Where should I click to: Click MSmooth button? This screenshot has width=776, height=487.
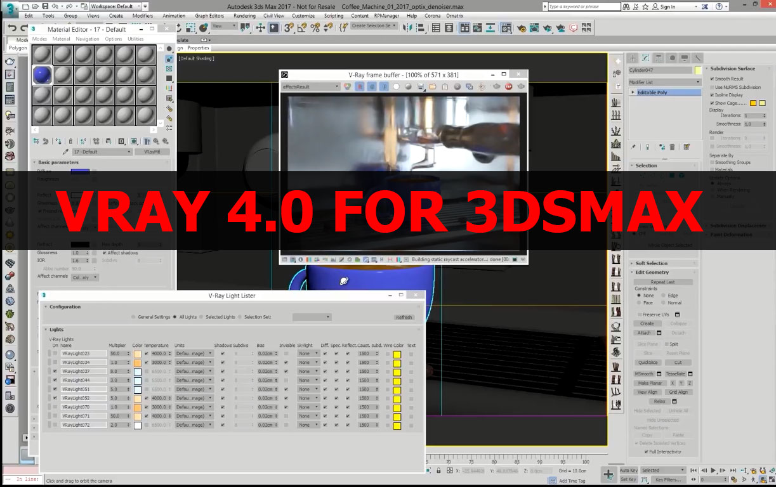[x=644, y=374]
